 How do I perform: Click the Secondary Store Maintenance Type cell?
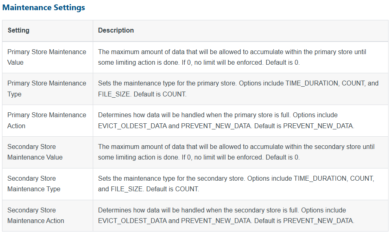(48, 184)
